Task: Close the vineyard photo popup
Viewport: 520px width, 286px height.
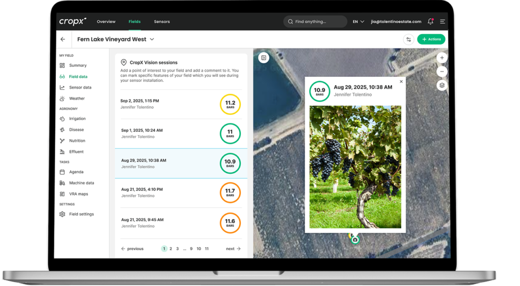Action: [401, 81]
